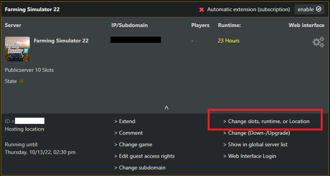This screenshot has height=176, width=330.
Task: Click the red X automatic extension icon
Action: tap(201, 10)
